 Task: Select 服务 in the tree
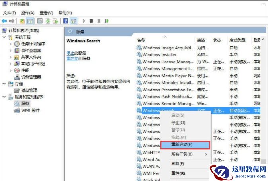25,104
